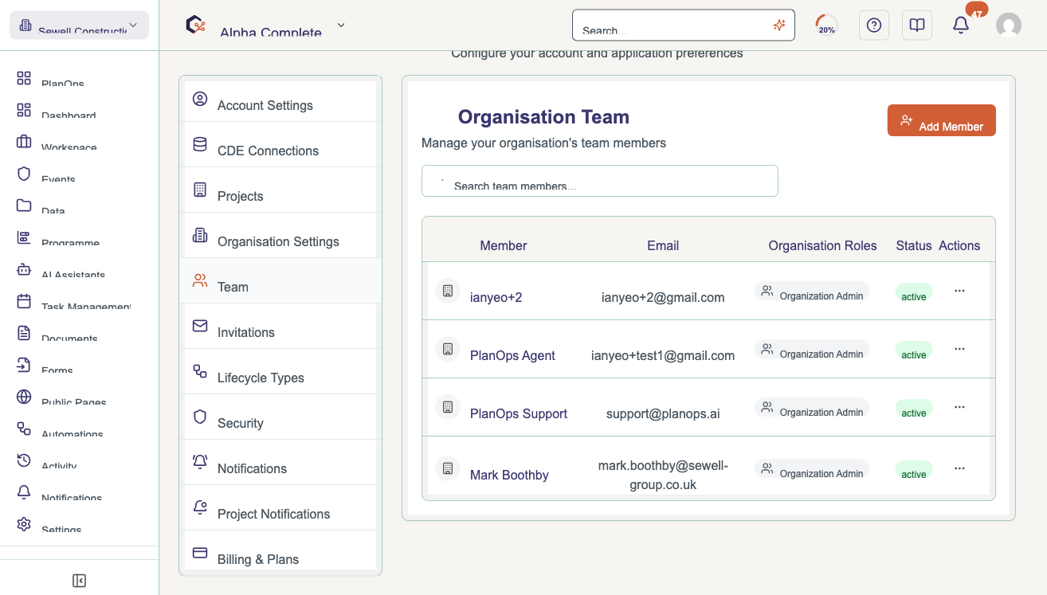Click the building icon beside PlanOps Agent
Screen dimensions: 1047x595
click(x=448, y=349)
